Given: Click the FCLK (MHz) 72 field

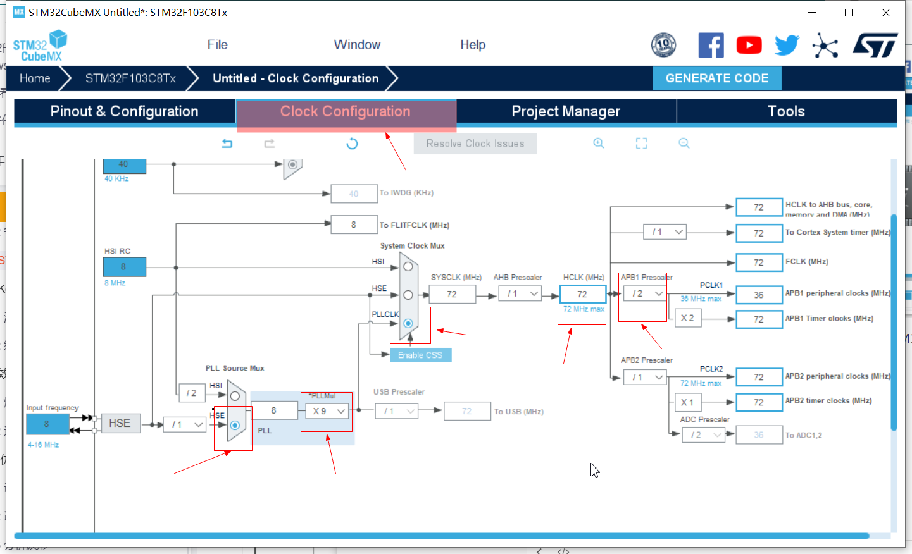Looking at the screenshot, I should 759,262.
